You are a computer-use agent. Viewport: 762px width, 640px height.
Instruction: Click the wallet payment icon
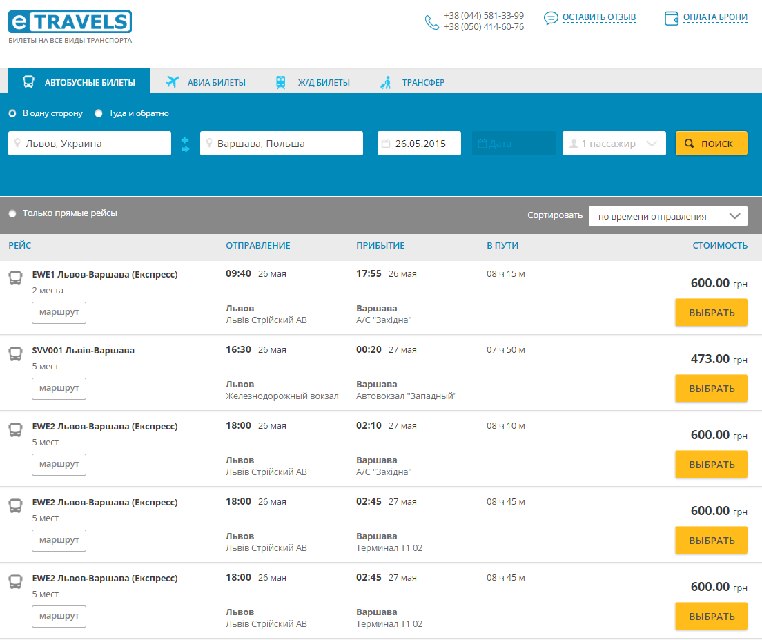(x=671, y=19)
